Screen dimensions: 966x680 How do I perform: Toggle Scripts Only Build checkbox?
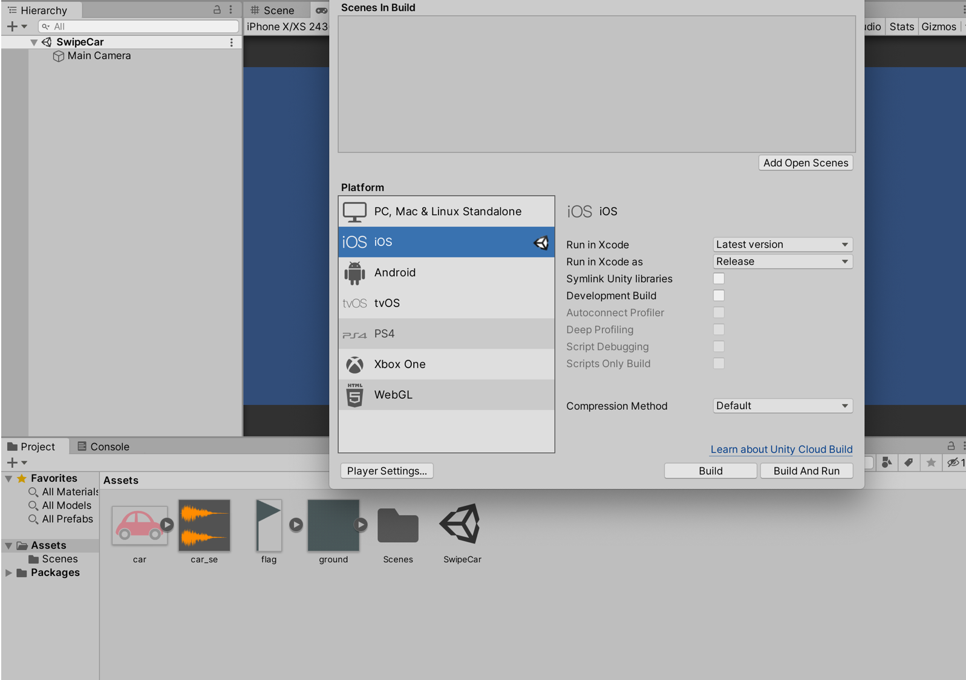pos(719,363)
